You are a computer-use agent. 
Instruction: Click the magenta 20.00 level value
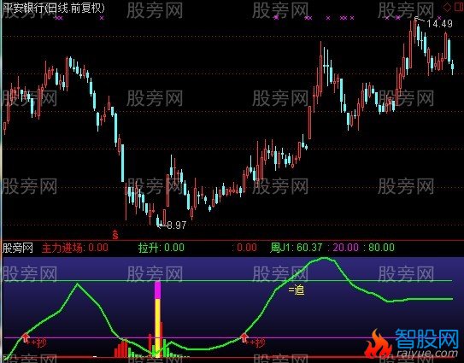click(x=345, y=248)
